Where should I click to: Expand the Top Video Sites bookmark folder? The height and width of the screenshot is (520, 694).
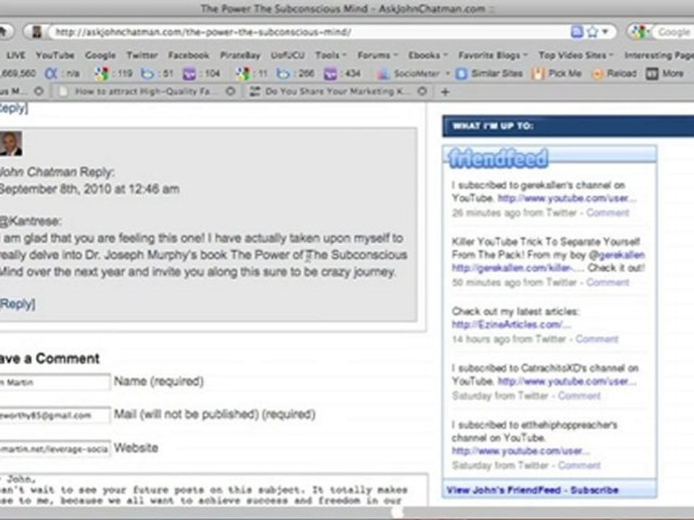[576, 56]
